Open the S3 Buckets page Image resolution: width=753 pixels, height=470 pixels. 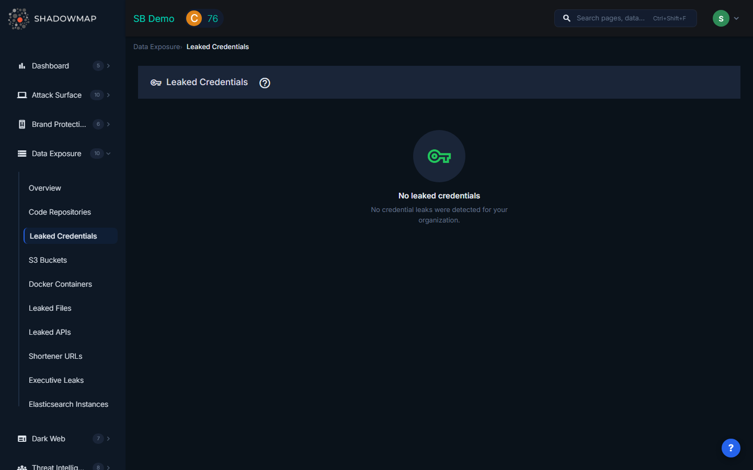pyautogui.click(x=48, y=260)
